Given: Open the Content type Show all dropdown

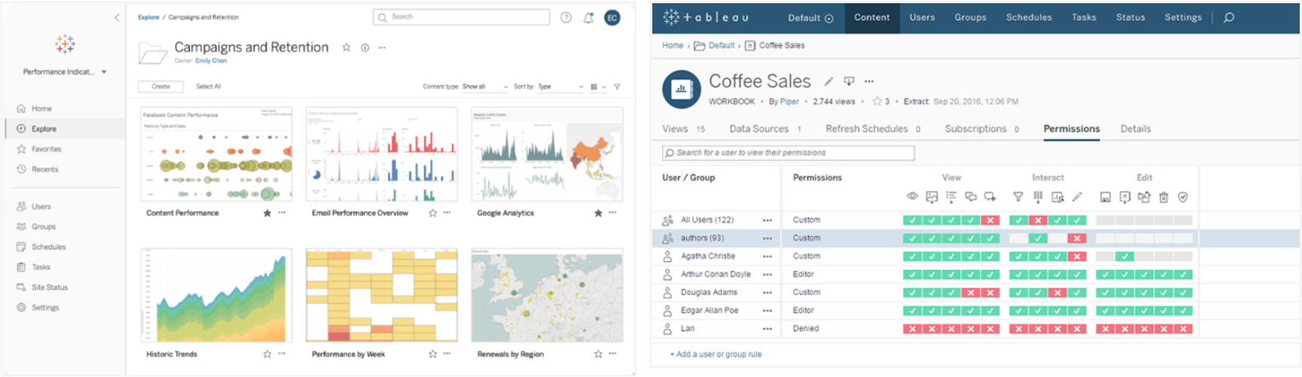Looking at the screenshot, I should [x=485, y=87].
